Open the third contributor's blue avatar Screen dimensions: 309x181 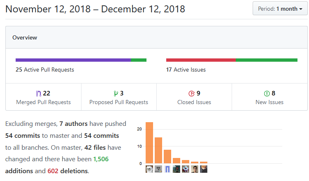pos(167,169)
